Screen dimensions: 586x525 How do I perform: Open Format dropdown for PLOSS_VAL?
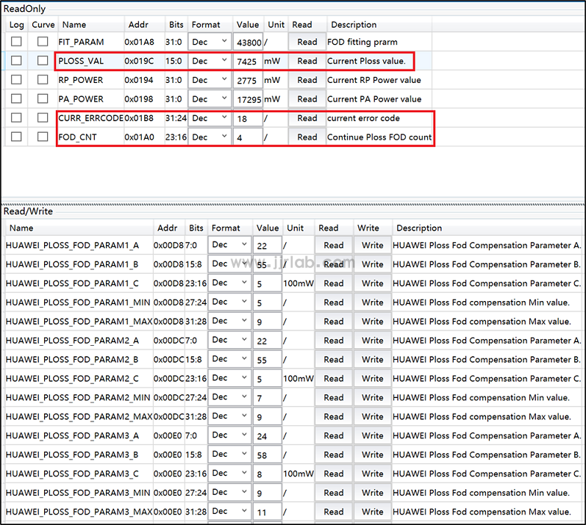pos(210,61)
